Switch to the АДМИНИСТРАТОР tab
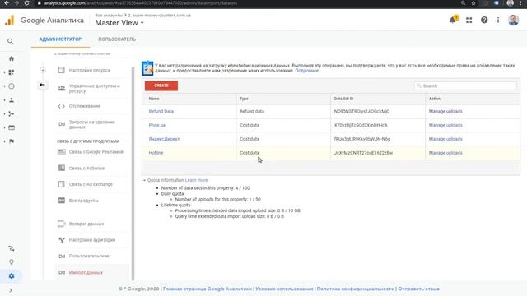This screenshot has height=296, width=527. (60, 39)
